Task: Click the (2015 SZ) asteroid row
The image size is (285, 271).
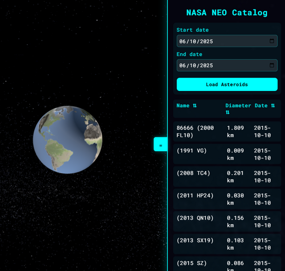Action: (227, 265)
